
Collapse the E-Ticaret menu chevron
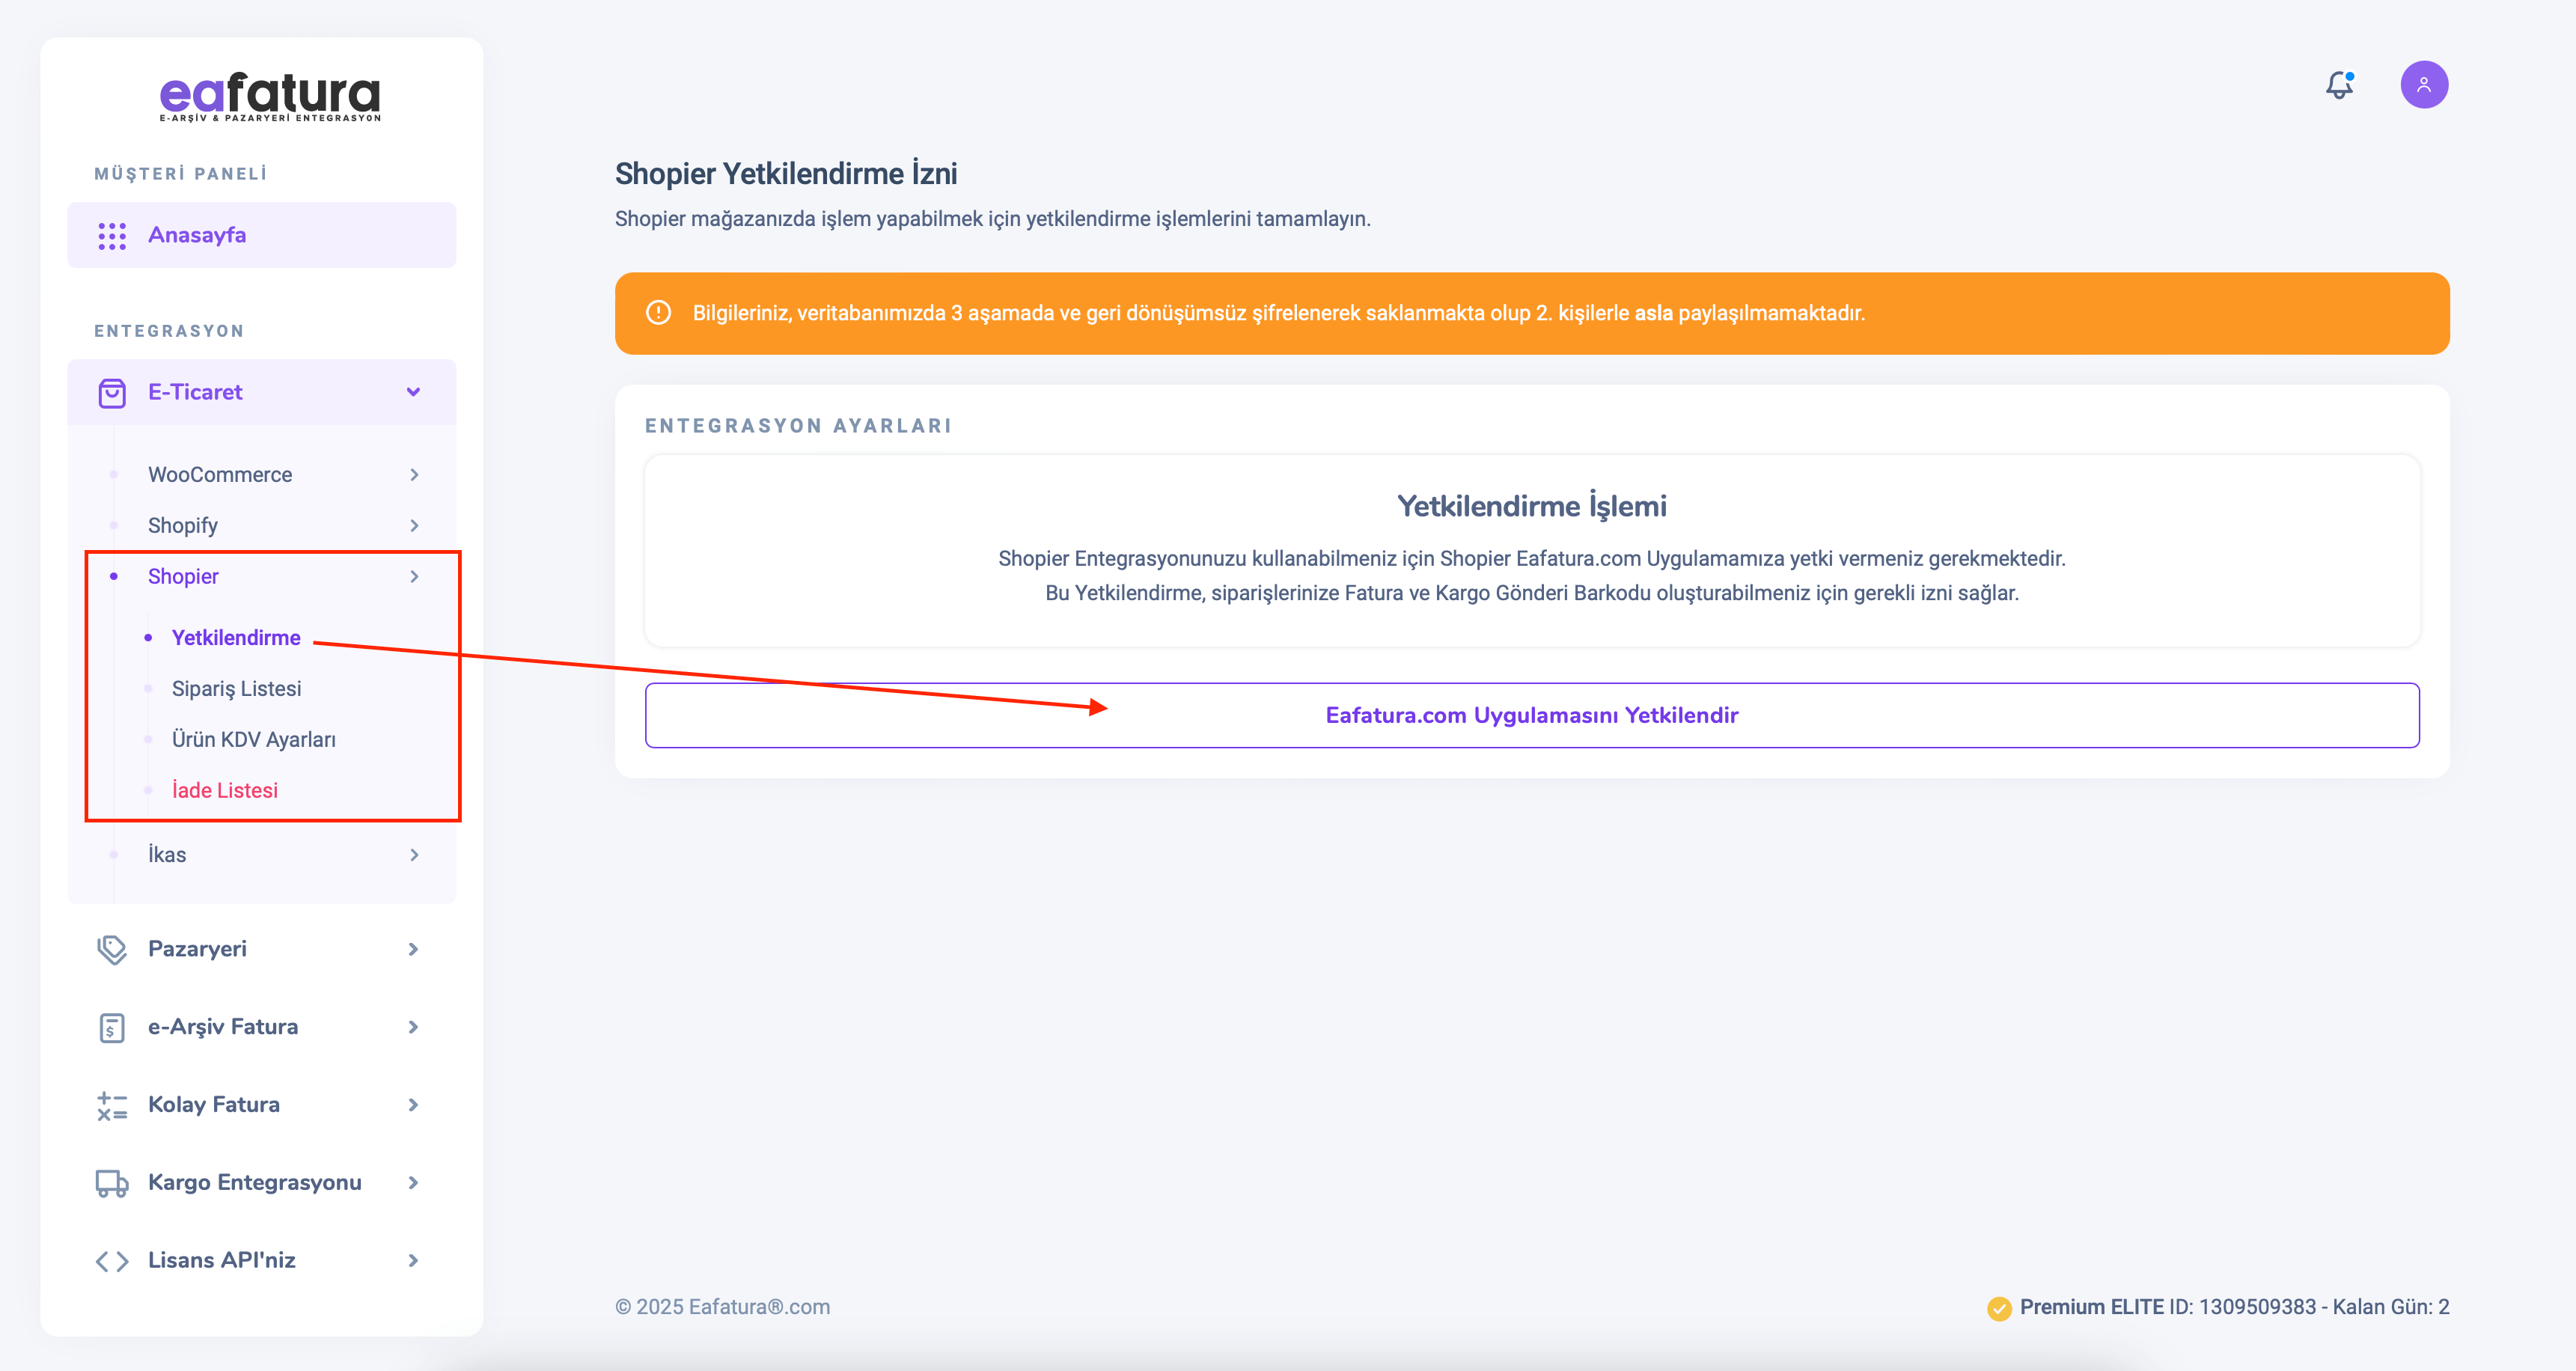coord(413,392)
